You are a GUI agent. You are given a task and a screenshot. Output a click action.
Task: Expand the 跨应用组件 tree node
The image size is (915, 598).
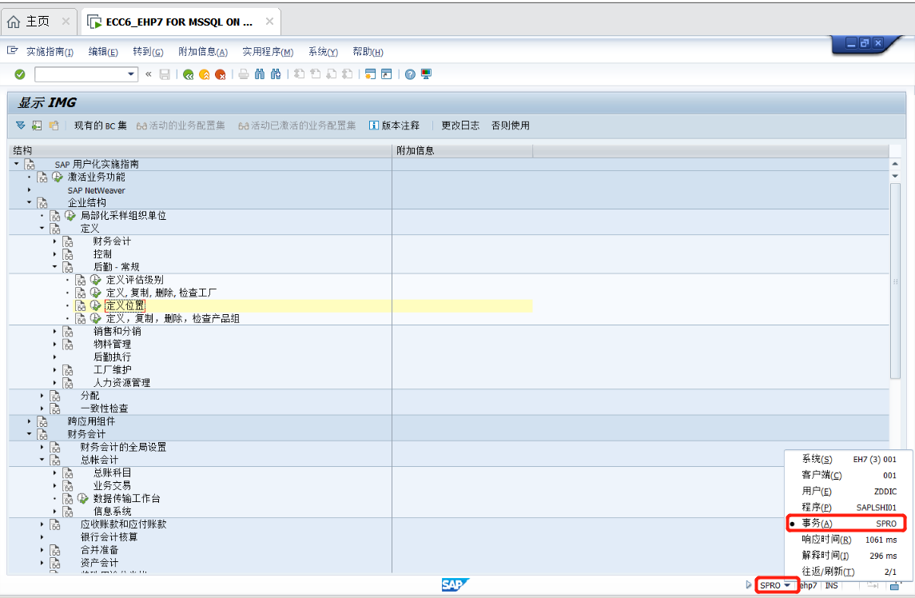(30, 421)
